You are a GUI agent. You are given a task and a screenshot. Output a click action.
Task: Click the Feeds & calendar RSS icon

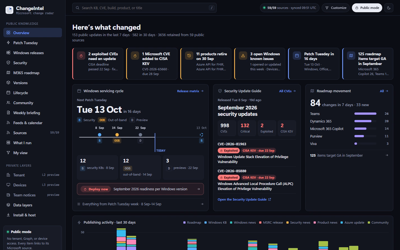tap(8, 123)
